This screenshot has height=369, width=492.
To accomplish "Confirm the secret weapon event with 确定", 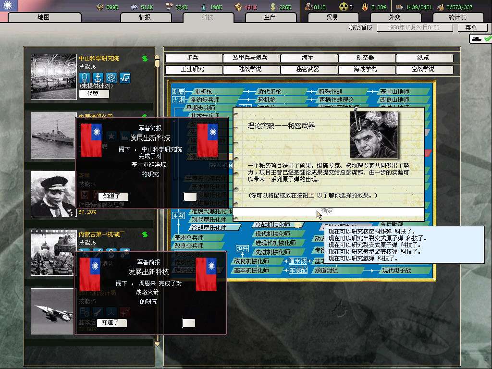I will click(329, 211).
